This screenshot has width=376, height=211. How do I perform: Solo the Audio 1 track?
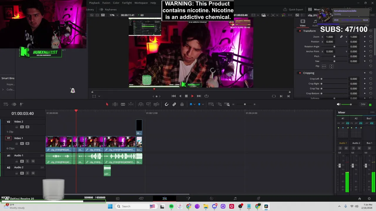28,161
